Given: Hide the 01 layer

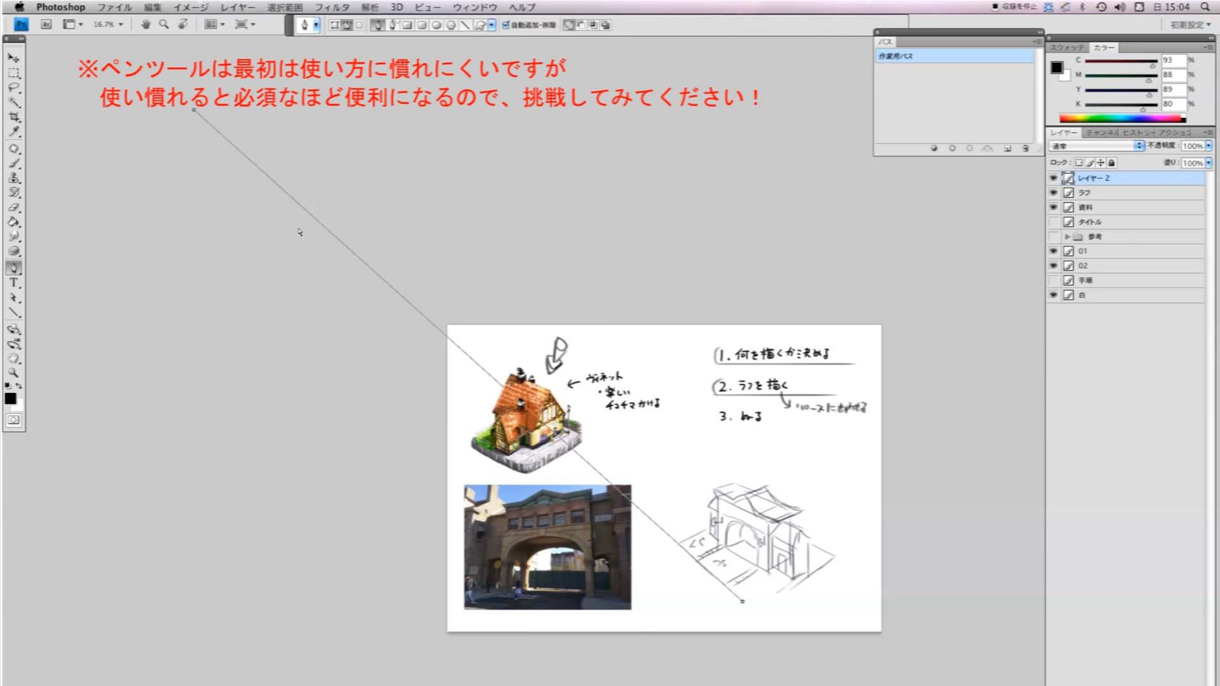Looking at the screenshot, I should [1054, 251].
